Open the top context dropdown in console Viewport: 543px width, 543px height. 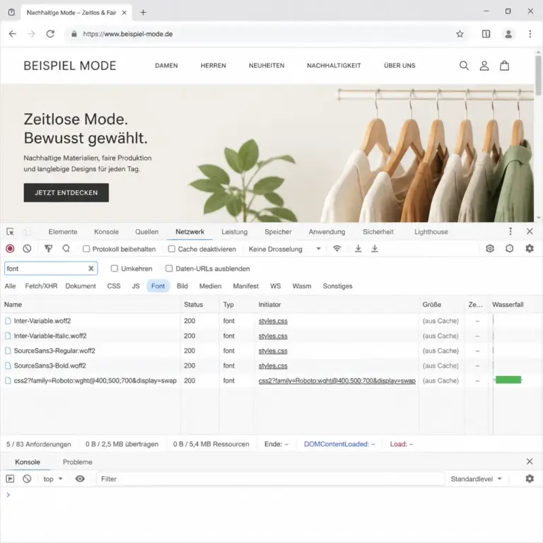point(52,479)
